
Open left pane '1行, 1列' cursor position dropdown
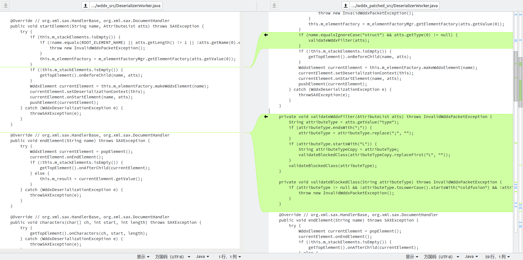(230, 257)
